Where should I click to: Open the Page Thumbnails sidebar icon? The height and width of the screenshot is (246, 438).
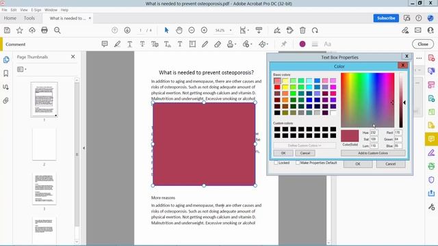click(6, 59)
